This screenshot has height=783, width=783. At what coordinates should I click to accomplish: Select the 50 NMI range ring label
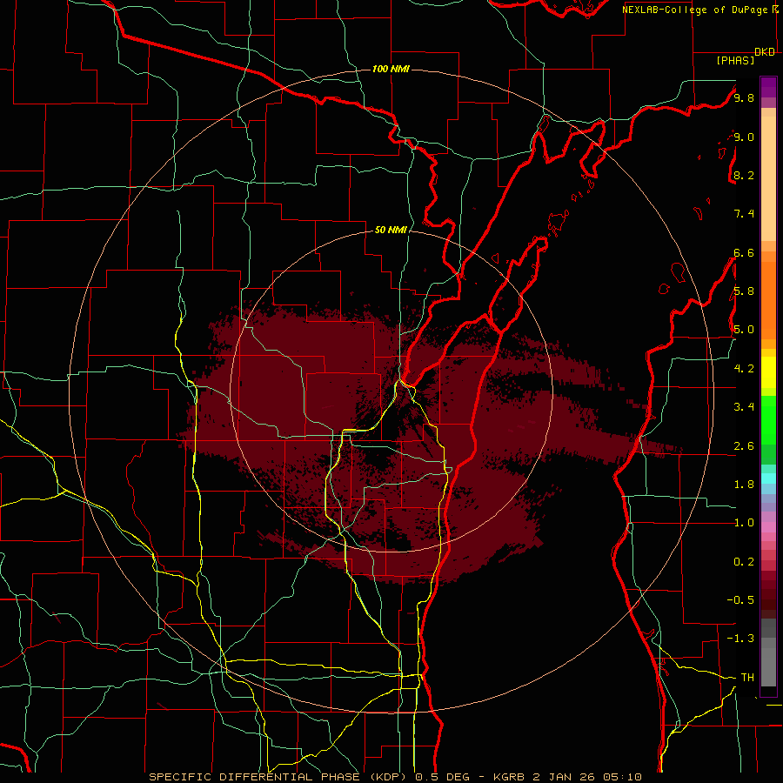pyautogui.click(x=391, y=230)
